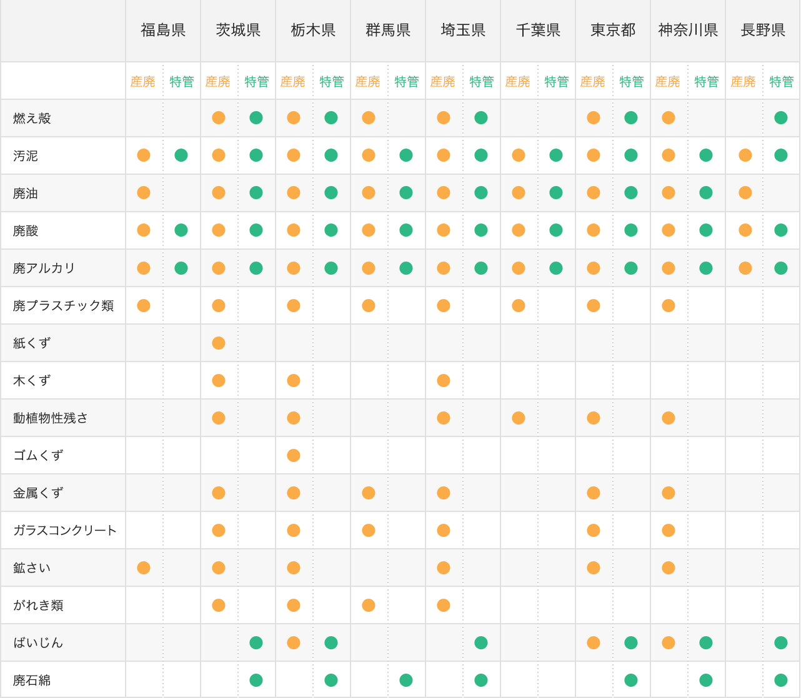This screenshot has width=801, height=698.
Task: Click the ガラスコンクリート row label
Action: point(65,530)
